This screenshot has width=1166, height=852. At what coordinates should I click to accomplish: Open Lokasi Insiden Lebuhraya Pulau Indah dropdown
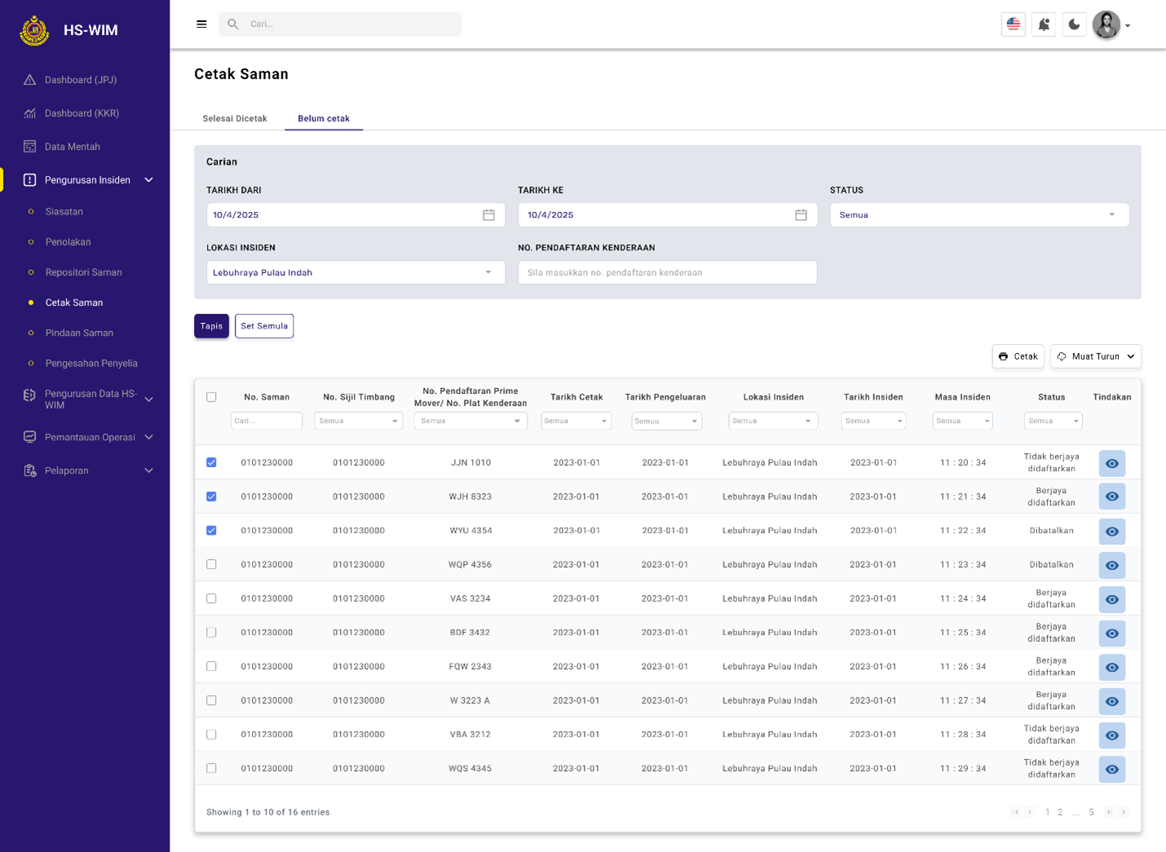point(356,272)
